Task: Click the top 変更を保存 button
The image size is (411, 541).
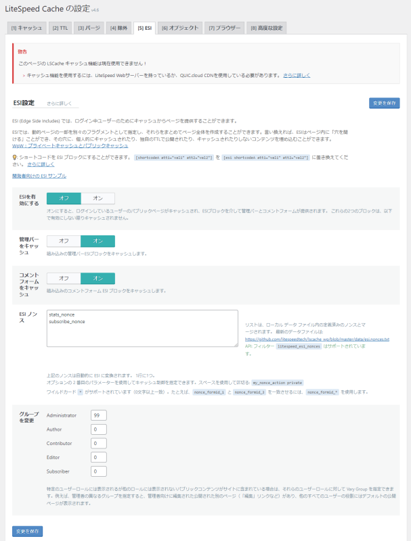Action: 384,103
